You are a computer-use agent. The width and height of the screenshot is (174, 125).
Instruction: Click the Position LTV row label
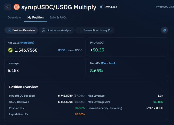click(x=17, y=108)
